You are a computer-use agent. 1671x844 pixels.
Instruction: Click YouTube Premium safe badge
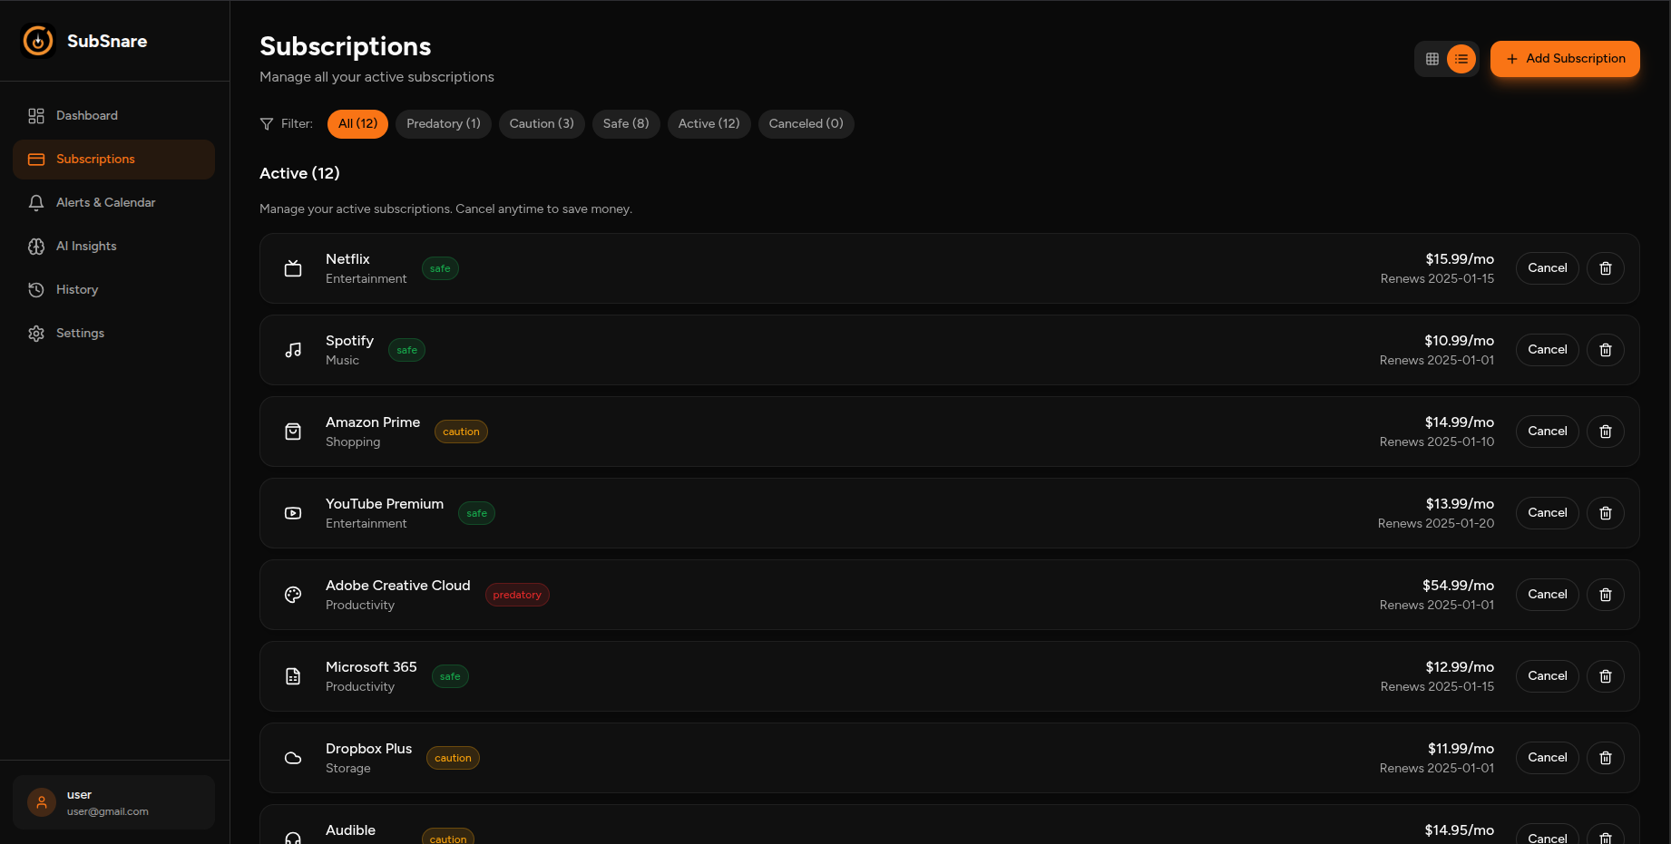[476, 513]
